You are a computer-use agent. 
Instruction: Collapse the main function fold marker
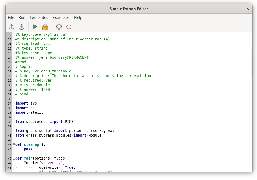tap(14, 158)
